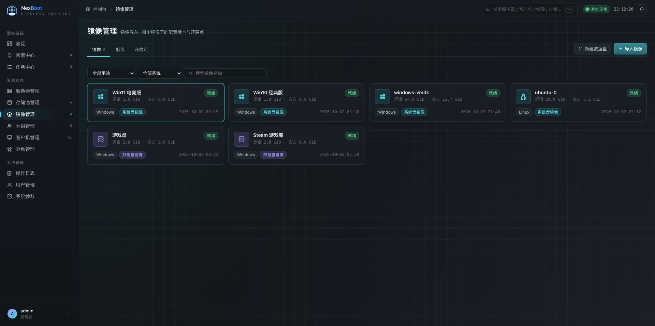Click the disk icon on Steam 游戏库 card

pos(242,139)
